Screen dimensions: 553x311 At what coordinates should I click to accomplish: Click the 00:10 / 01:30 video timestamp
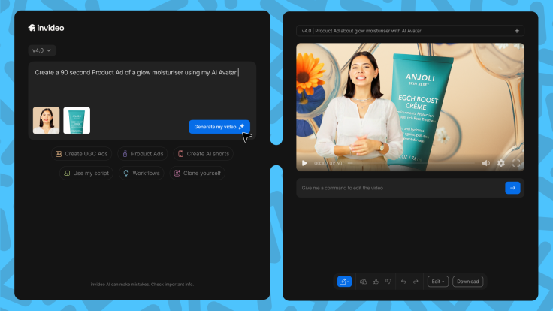[x=328, y=163]
